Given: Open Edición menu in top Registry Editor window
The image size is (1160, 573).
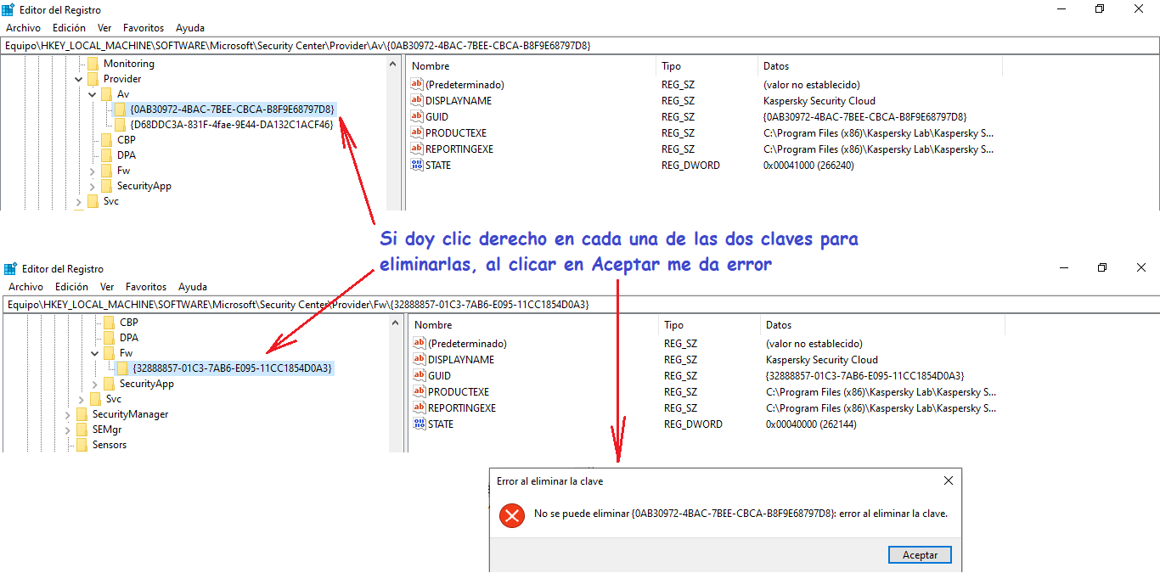Looking at the screenshot, I should click(x=70, y=28).
